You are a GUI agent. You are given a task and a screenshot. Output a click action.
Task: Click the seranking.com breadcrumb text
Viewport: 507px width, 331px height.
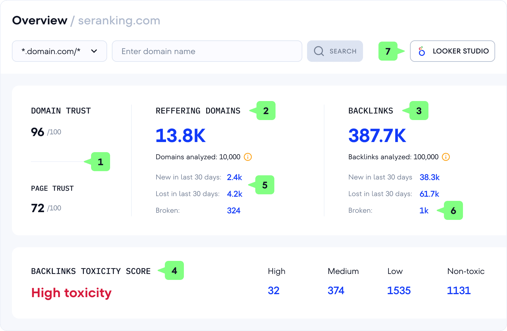coord(119,21)
